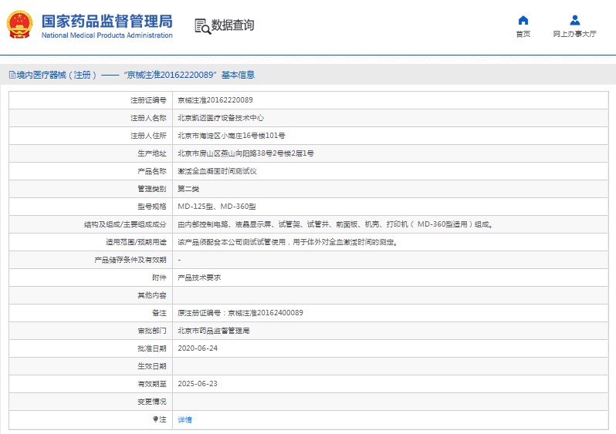Select the expiry date 2025-06-23
This screenshot has height=434, width=616.
[x=198, y=384]
